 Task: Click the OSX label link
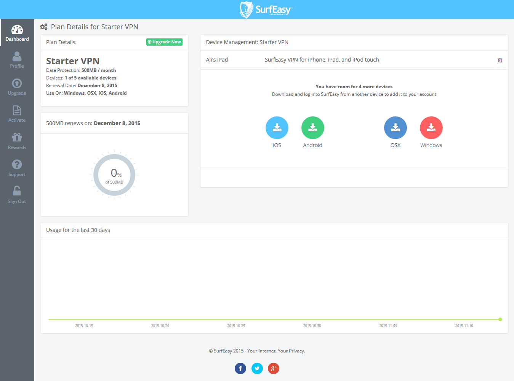coord(396,145)
